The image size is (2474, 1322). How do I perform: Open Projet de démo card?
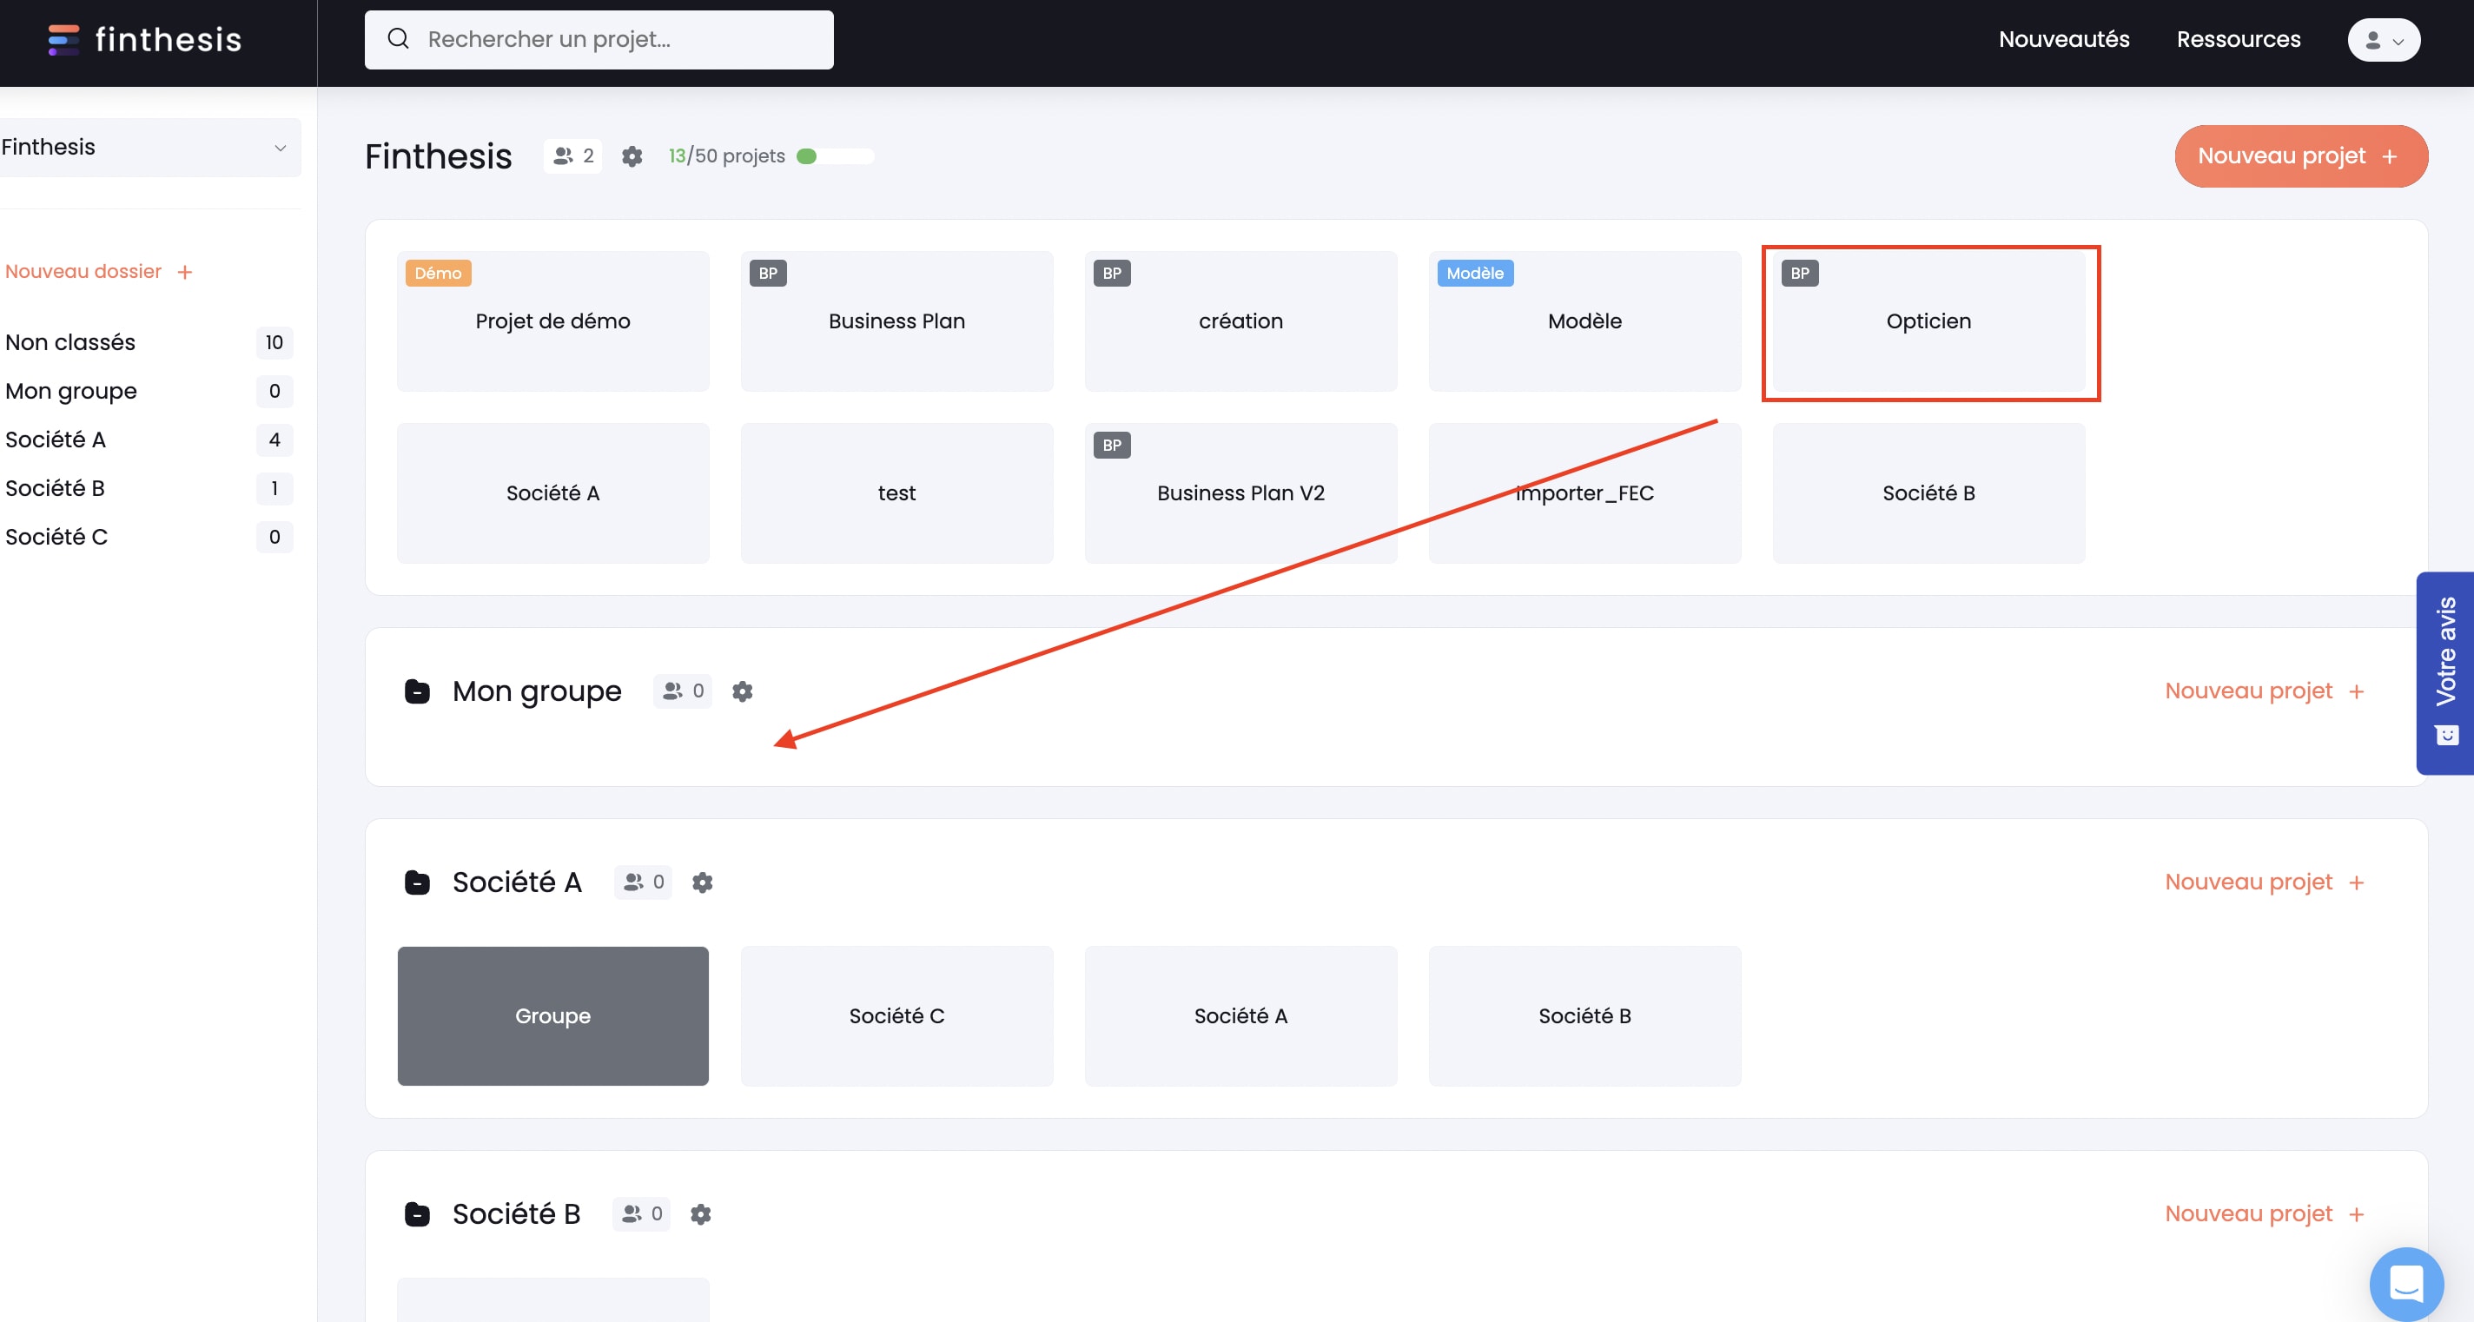coord(553,321)
